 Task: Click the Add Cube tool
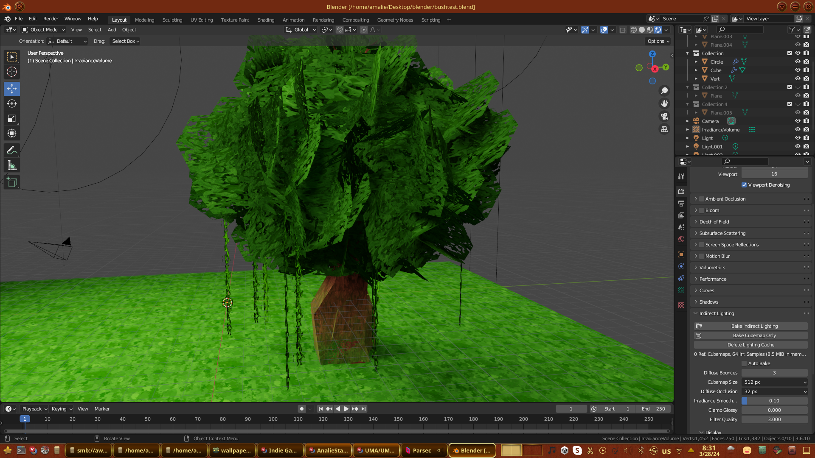point(12,182)
